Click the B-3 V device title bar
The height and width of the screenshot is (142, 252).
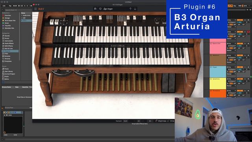(13, 112)
